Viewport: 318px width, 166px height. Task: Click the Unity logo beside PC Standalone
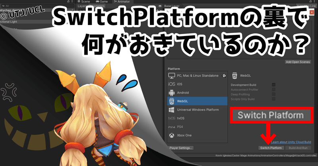(x=224, y=76)
